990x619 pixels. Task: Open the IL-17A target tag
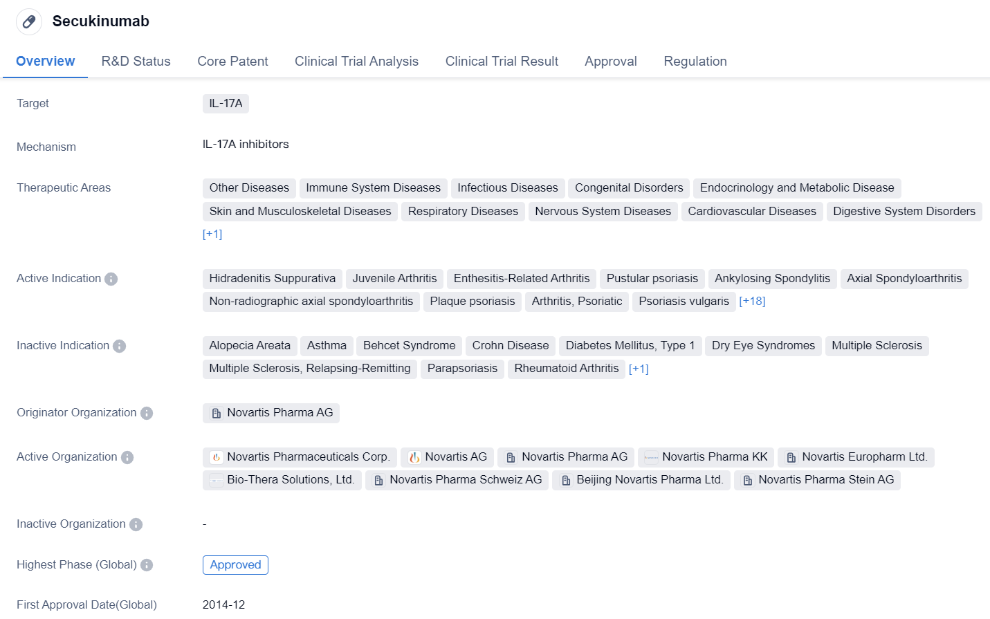(x=226, y=103)
